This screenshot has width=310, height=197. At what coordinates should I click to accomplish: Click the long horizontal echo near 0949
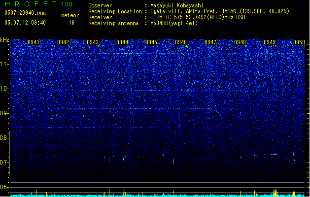[275, 155]
